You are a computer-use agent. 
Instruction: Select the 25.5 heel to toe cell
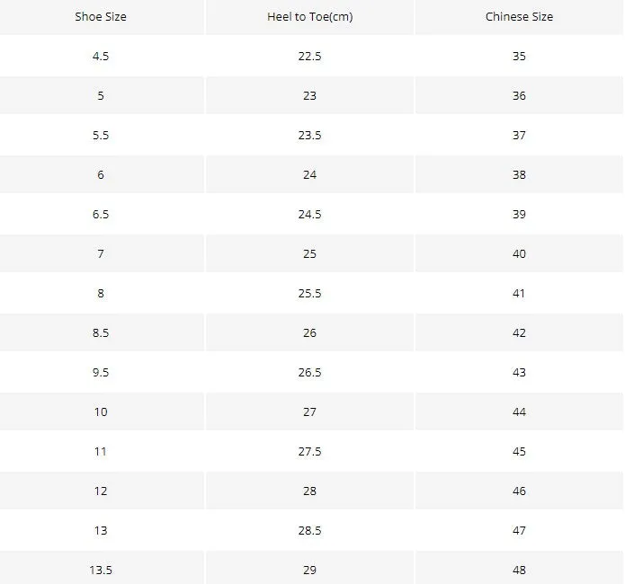point(309,293)
